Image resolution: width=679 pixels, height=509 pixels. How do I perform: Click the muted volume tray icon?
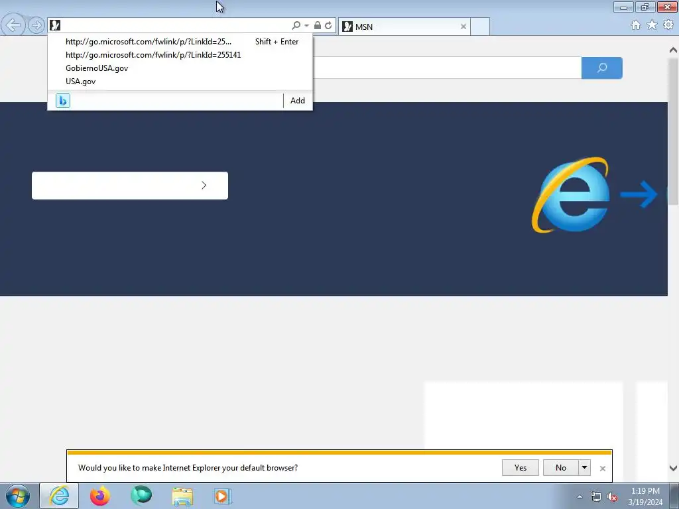[612, 497]
